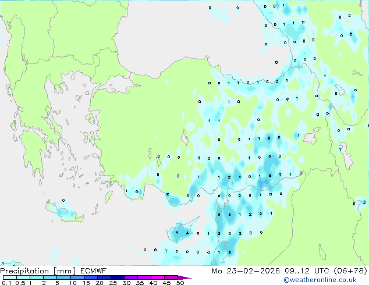Click the legend arrow above 50 mm
Viewport: 369px width, 285px height.
tap(185, 277)
